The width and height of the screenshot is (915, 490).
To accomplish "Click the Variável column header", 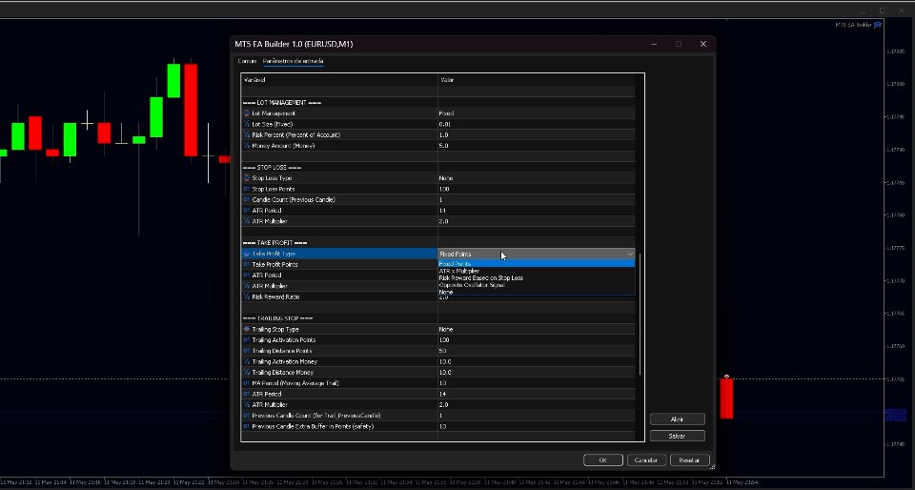I will coord(339,80).
